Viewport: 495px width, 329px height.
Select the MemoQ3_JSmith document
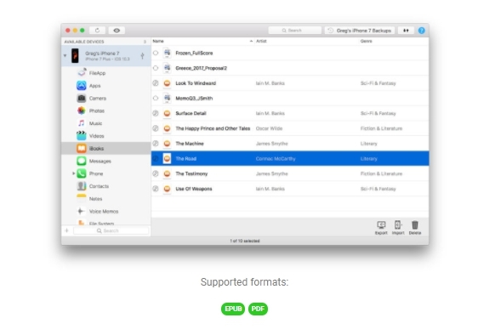coord(290,98)
